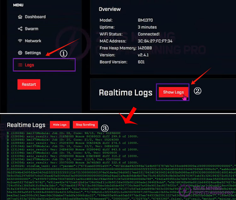Click the Network wifi icon
This screenshot has height=200, width=236.
(20, 41)
